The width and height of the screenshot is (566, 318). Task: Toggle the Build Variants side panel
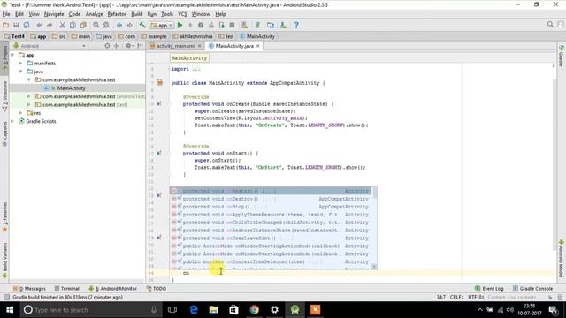click(4, 261)
